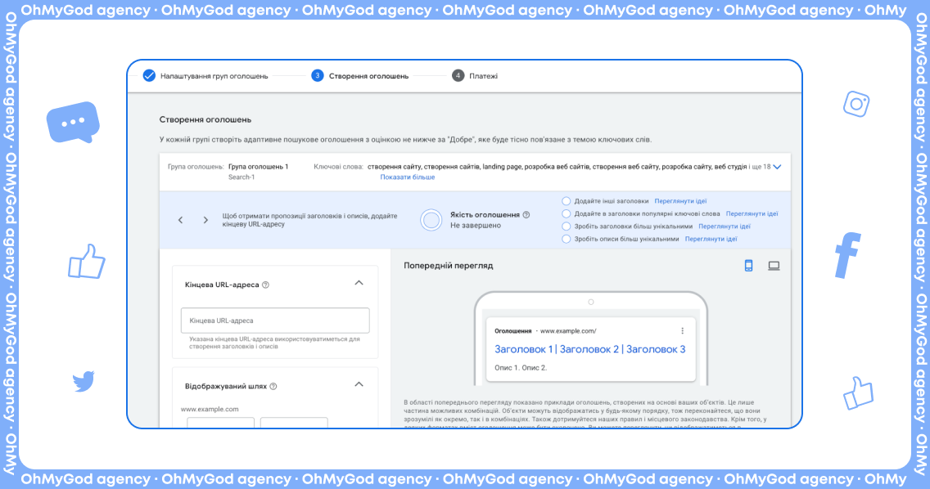Select radio Додайте інші заголовки
The height and width of the screenshot is (489, 930).
click(x=567, y=200)
